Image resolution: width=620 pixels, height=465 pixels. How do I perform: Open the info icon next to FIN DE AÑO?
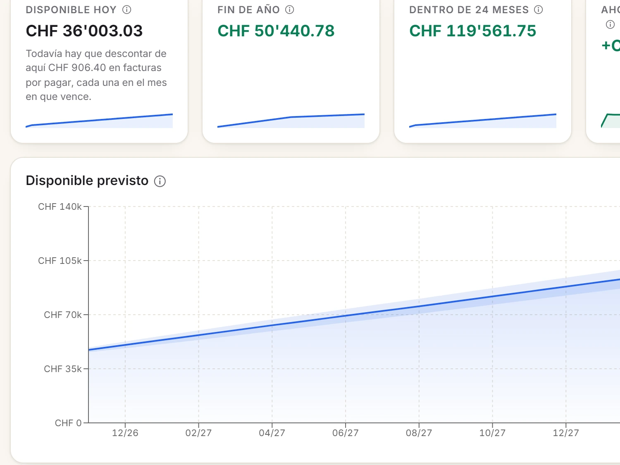[290, 9]
